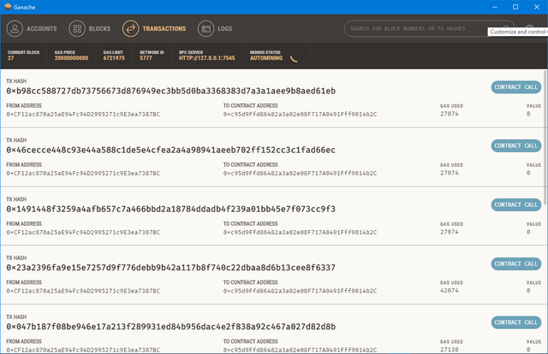Select to contract address in 0x46cecce… transaction
Image resolution: width=548 pixels, height=354 pixels.
click(x=301, y=174)
